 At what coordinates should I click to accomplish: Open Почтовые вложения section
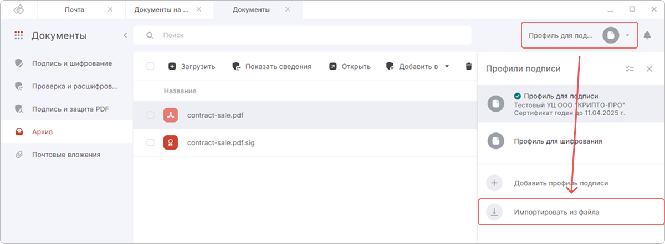point(66,155)
